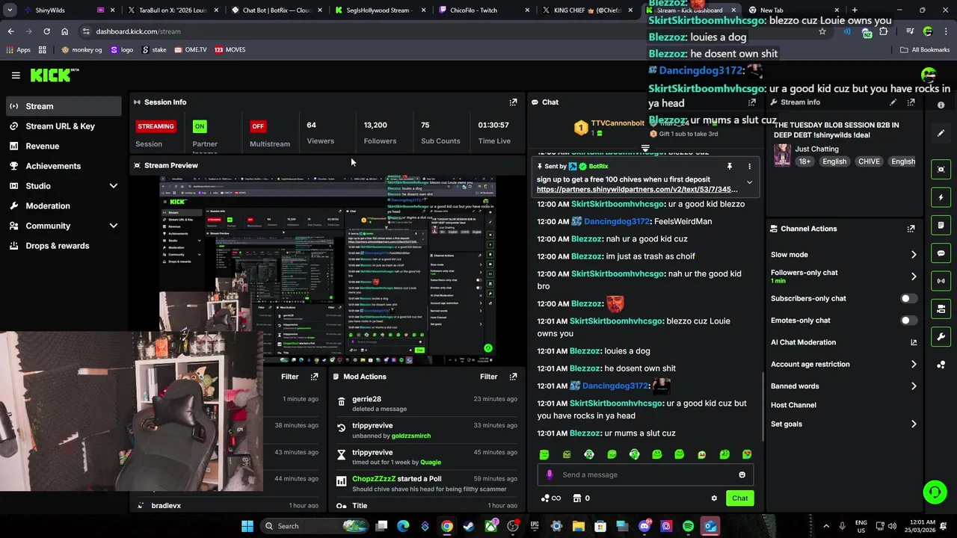Pop out the Channel Actions panel
Image resolution: width=957 pixels, height=538 pixels.
pos(911,229)
